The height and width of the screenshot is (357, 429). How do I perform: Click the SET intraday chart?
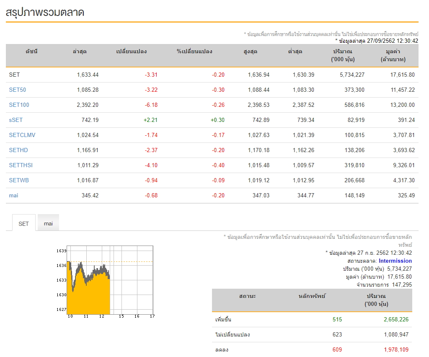pyautogui.click(x=106, y=282)
